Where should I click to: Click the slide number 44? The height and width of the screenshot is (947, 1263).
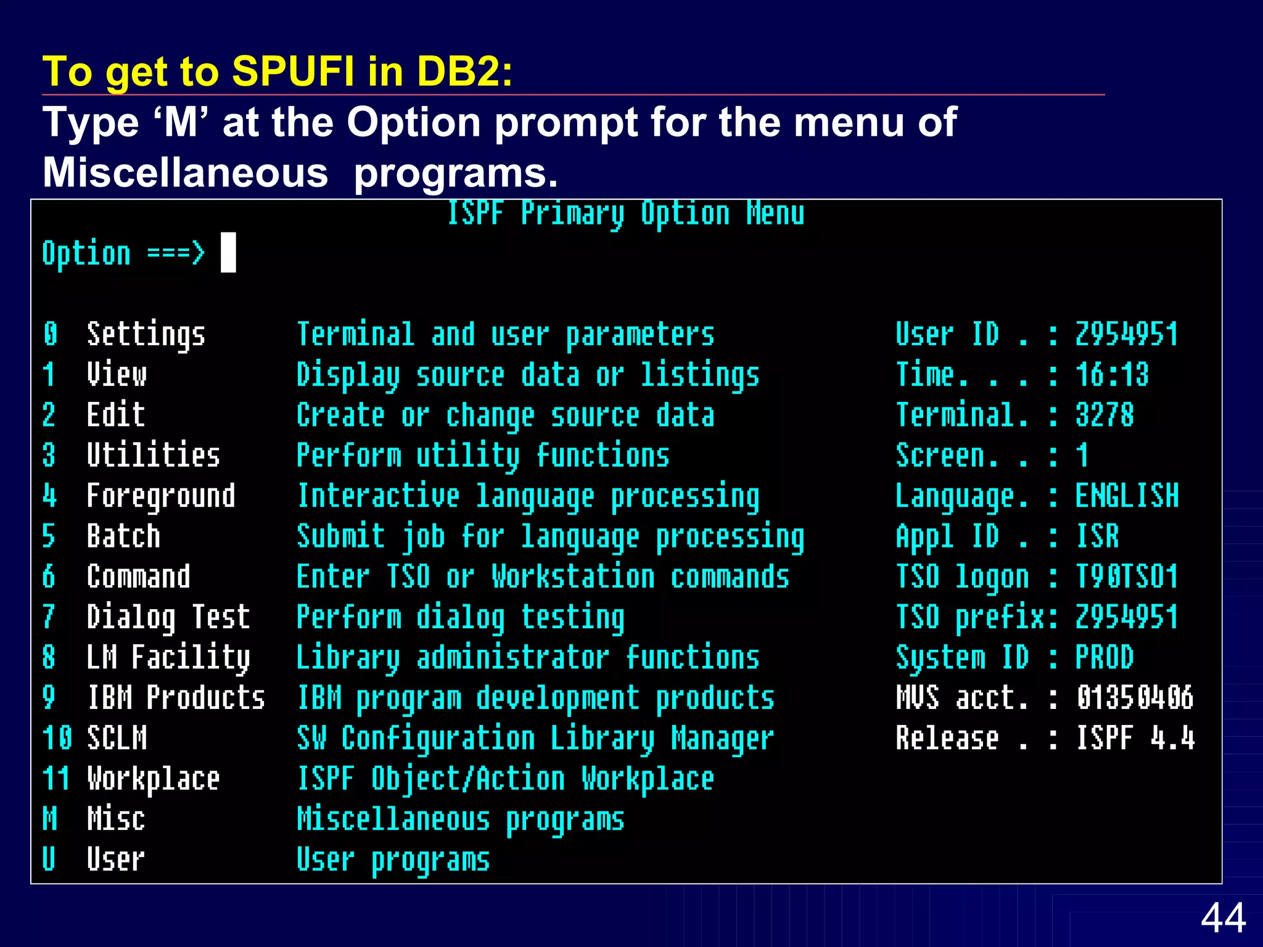click(1223, 918)
